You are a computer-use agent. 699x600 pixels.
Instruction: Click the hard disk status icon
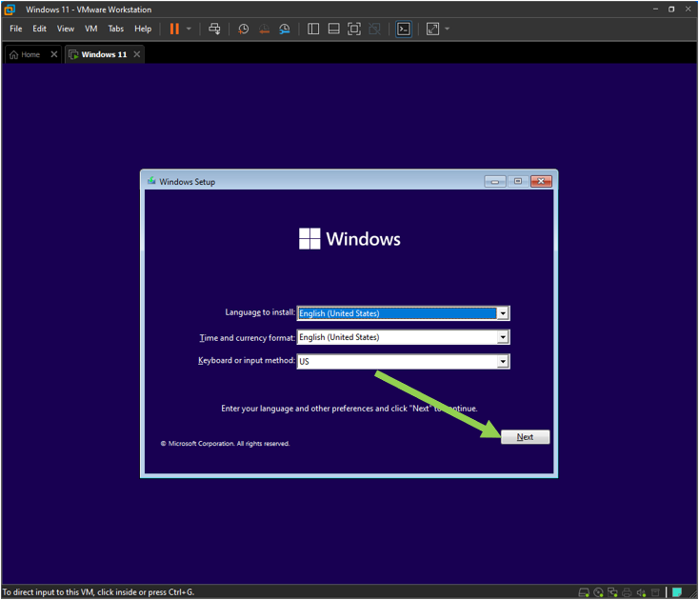(x=584, y=592)
